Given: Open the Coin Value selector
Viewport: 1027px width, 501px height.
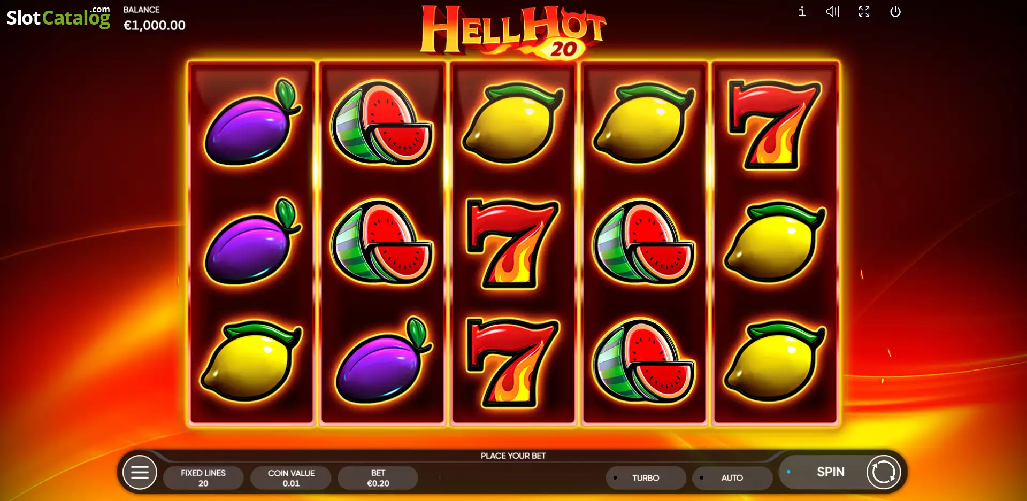Looking at the screenshot, I should [291, 477].
